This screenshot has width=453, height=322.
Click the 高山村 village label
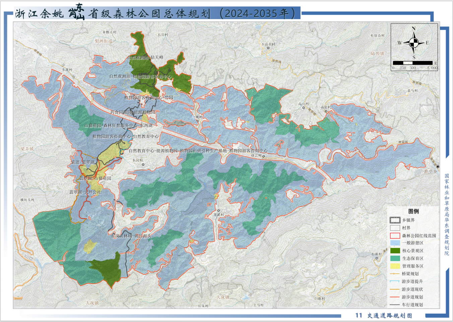tap(304, 104)
